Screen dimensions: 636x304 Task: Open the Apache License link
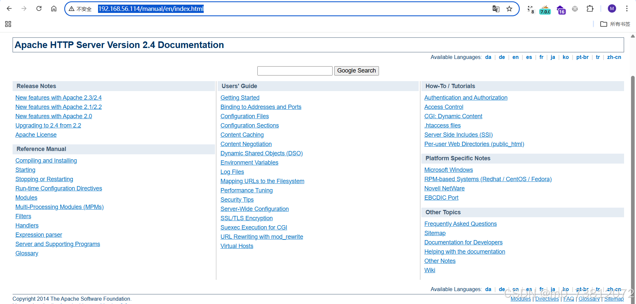click(36, 135)
